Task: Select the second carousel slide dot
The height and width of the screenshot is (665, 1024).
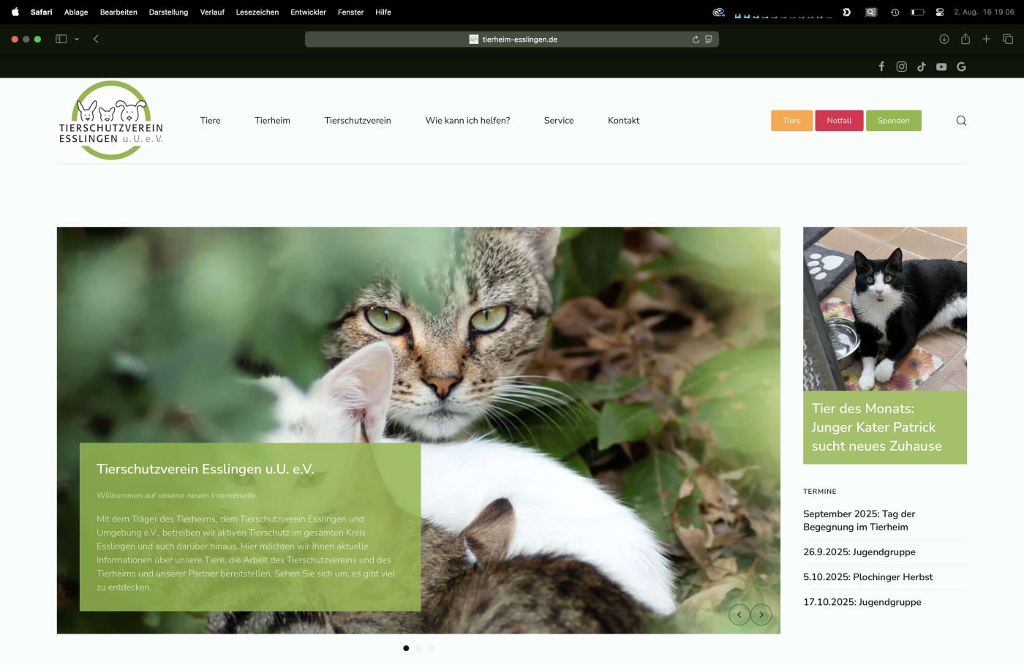Action: (x=418, y=648)
